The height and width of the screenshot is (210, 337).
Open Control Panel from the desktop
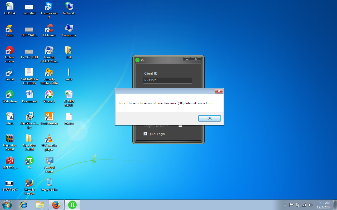49,165
